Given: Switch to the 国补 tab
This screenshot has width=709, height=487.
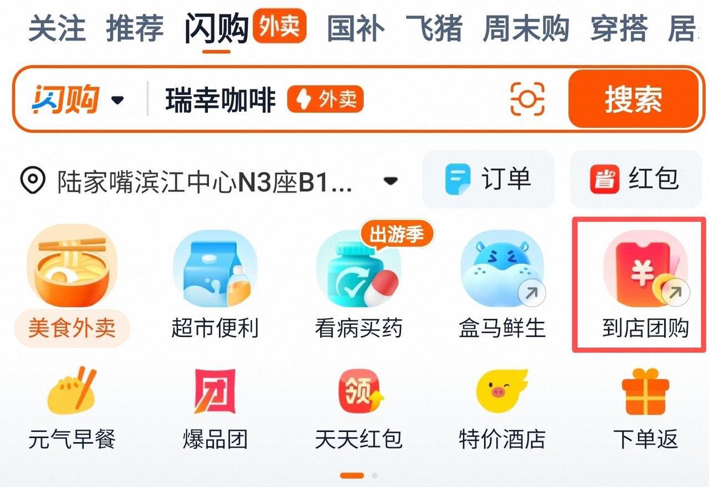Looking at the screenshot, I should (x=356, y=28).
